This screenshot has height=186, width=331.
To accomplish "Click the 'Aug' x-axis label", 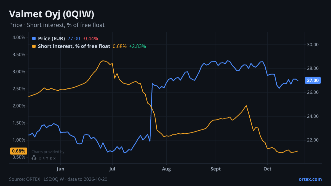I will (166, 169).
